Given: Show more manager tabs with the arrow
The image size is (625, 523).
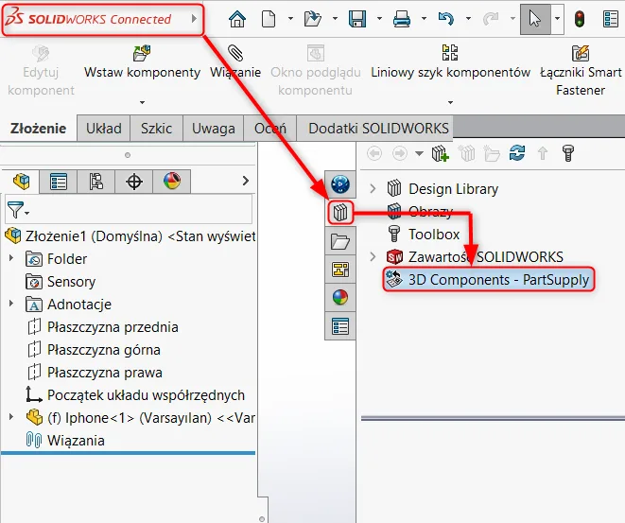Looking at the screenshot, I should (246, 181).
